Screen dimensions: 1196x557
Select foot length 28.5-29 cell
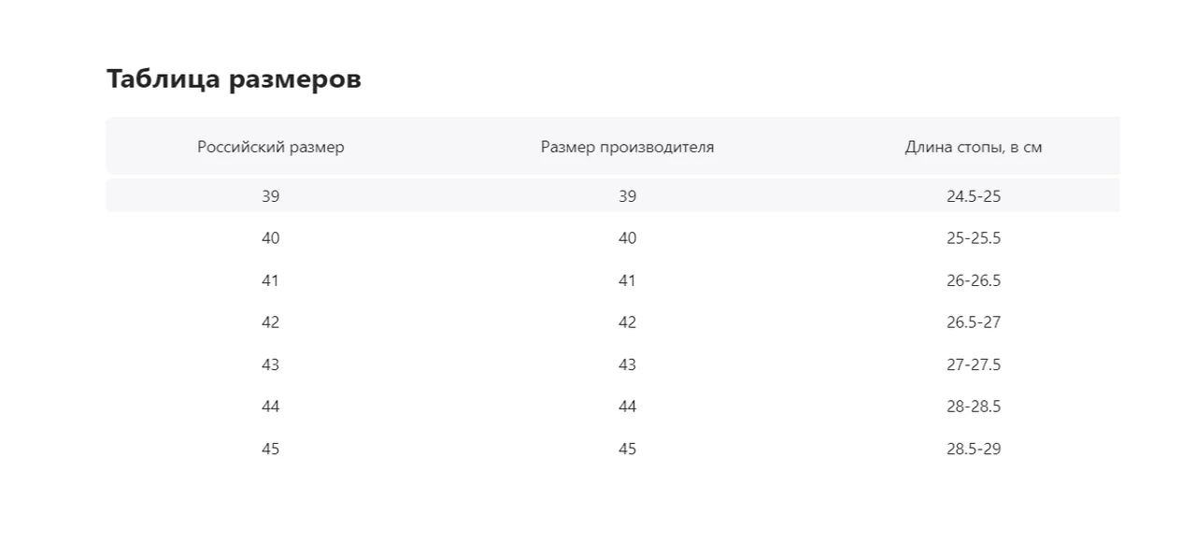click(974, 449)
